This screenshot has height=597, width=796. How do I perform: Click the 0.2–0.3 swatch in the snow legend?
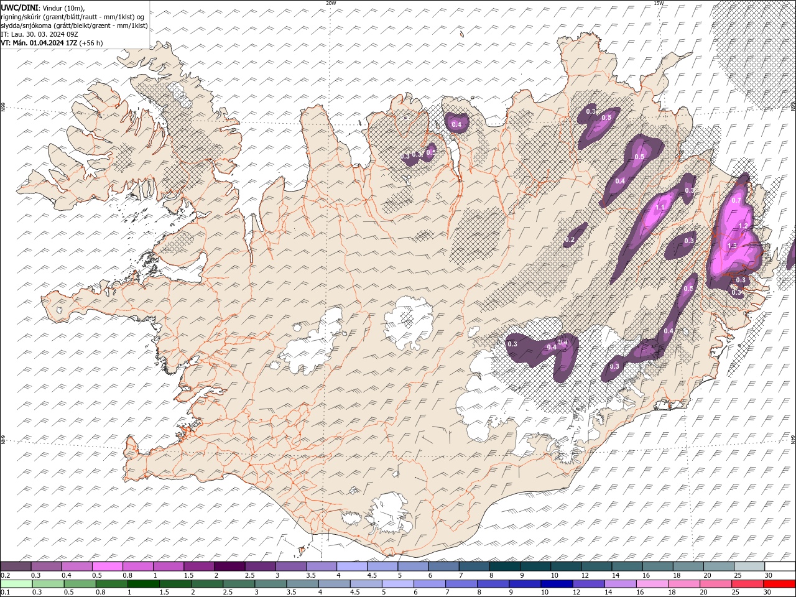point(16,567)
